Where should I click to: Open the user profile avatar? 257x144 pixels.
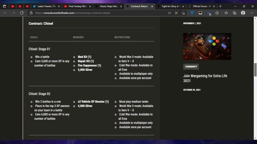coord(243,13)
